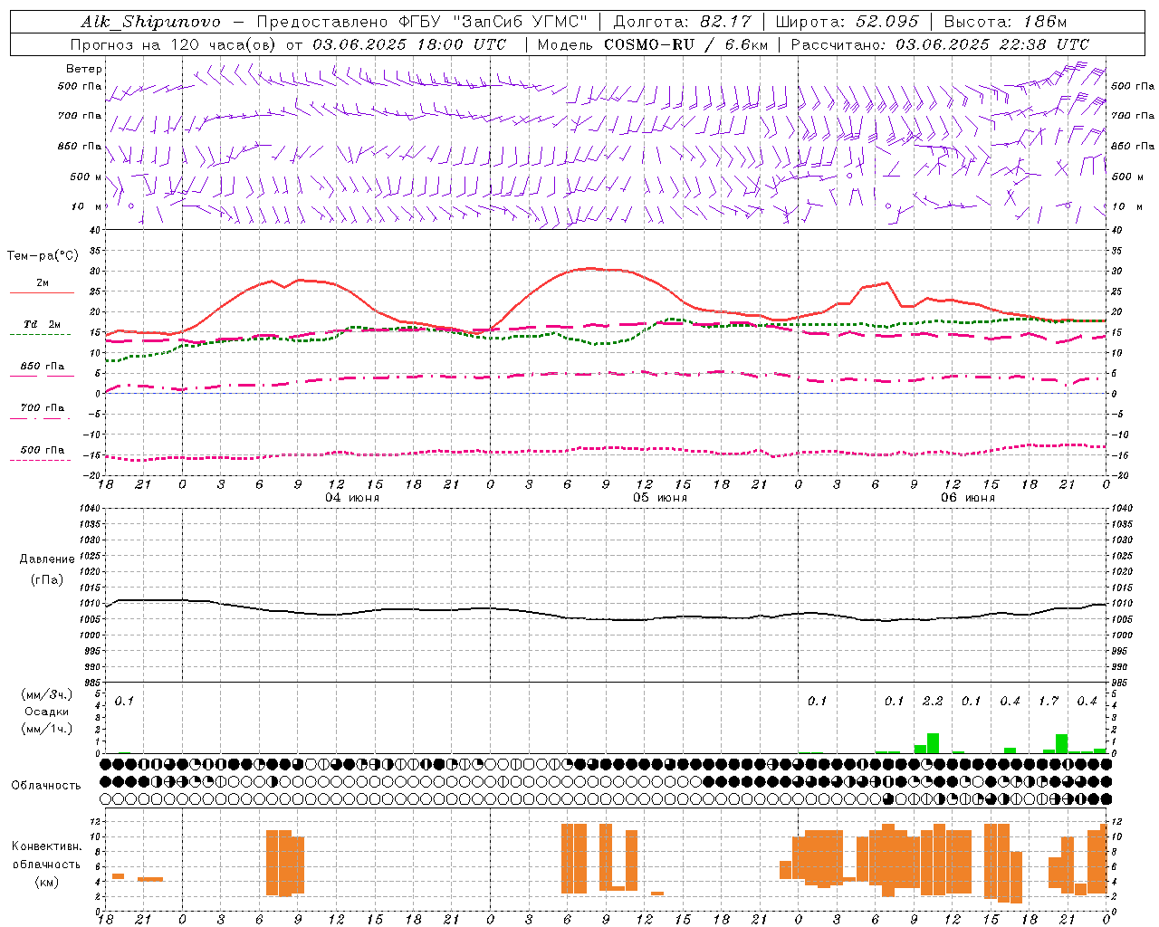The image size is (1159, 927).
Task: Click the '(мм/1ч.)' precipitation unit label
Action: pyautogui.click(x=47, y=729)
